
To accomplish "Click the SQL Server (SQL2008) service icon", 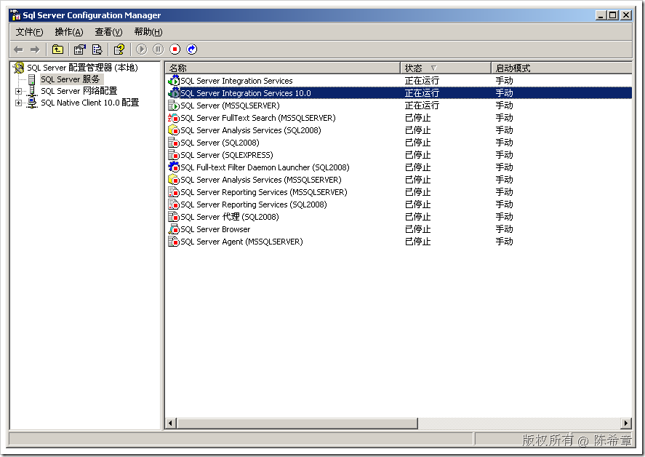I will (174, 143).
